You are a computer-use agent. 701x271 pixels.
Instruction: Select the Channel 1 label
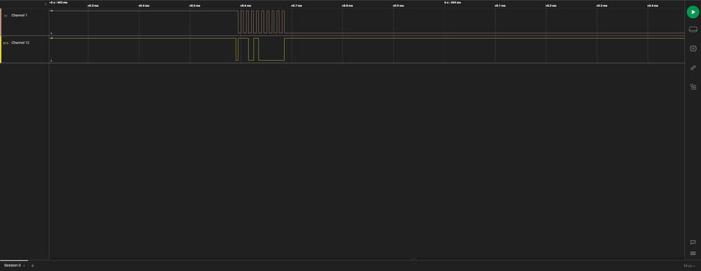[19, 15]
